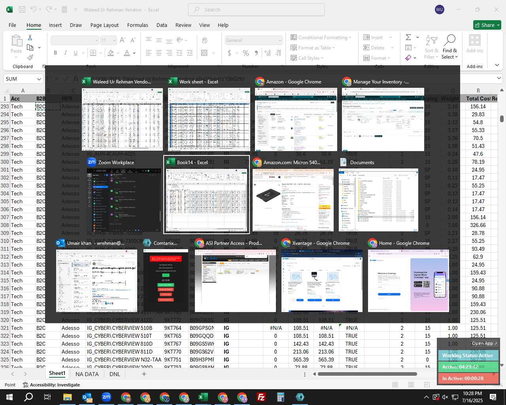The height and width of the screenshot is (405, 506).
Task: Click the Fill Color bucket icon
Action: (111, 53)
